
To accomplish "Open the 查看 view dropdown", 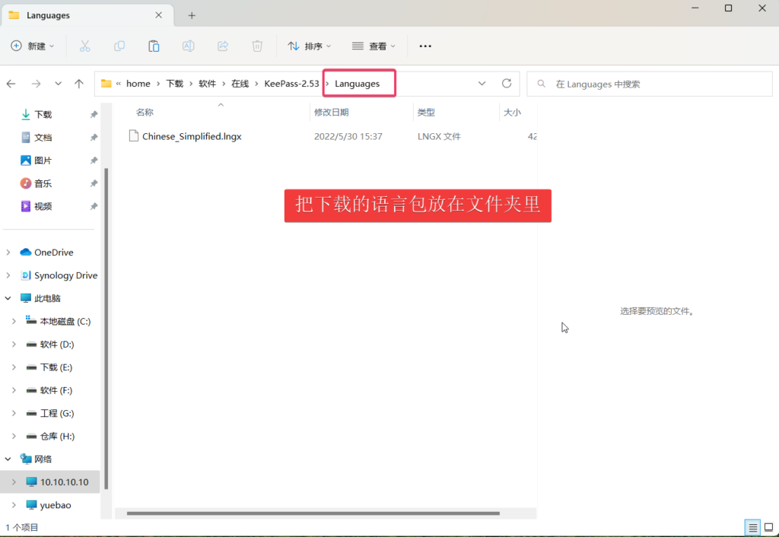I will pyautogui.click(x=372, y=46).
